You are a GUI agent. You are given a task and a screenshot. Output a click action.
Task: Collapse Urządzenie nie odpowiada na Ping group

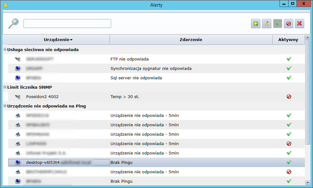coord(5,106)
